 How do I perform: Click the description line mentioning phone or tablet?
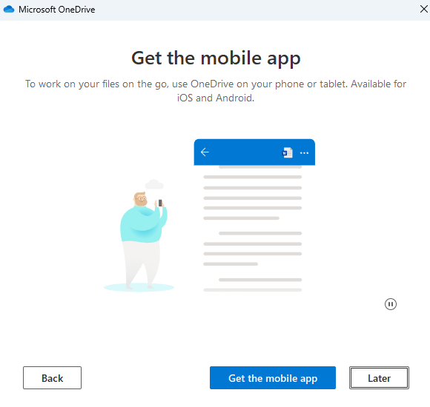point(216,84)
